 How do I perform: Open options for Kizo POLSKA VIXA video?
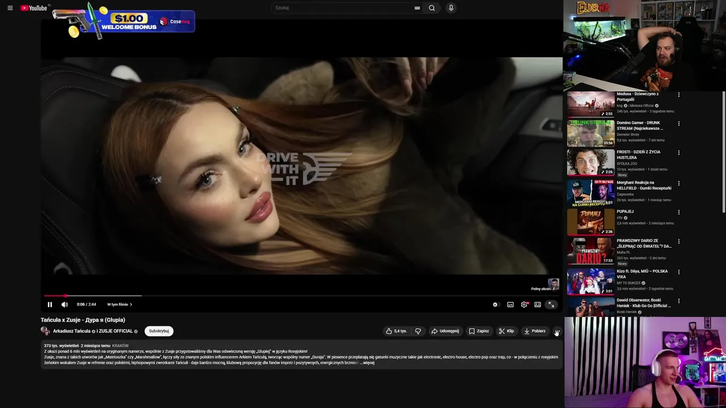(x=678, y=272)
